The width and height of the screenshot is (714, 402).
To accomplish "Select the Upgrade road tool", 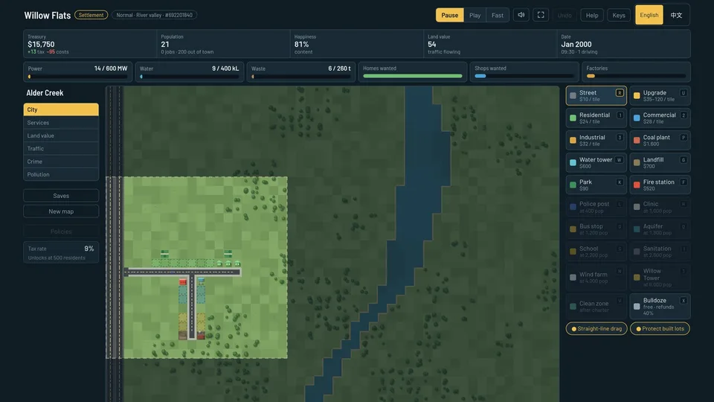I will coord(660,95).
